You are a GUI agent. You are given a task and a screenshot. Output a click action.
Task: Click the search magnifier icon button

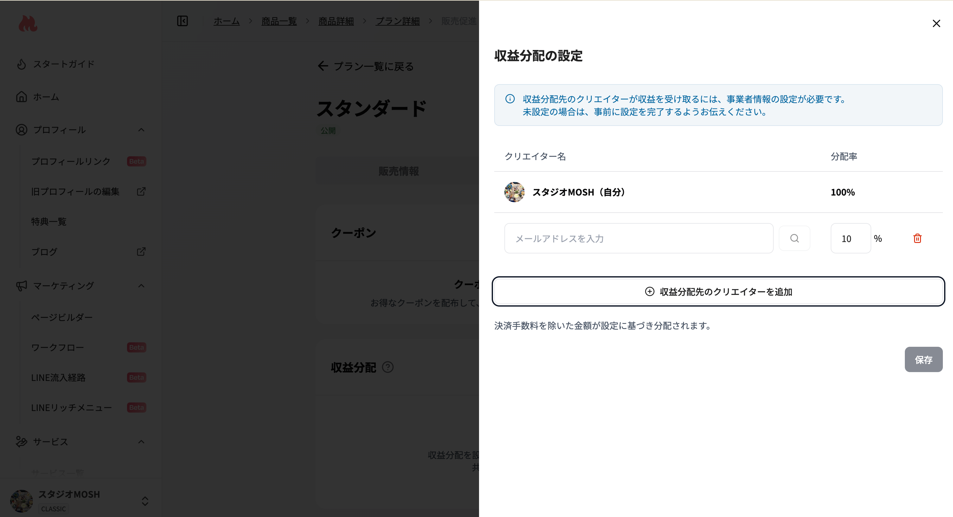tap(794, 238)
